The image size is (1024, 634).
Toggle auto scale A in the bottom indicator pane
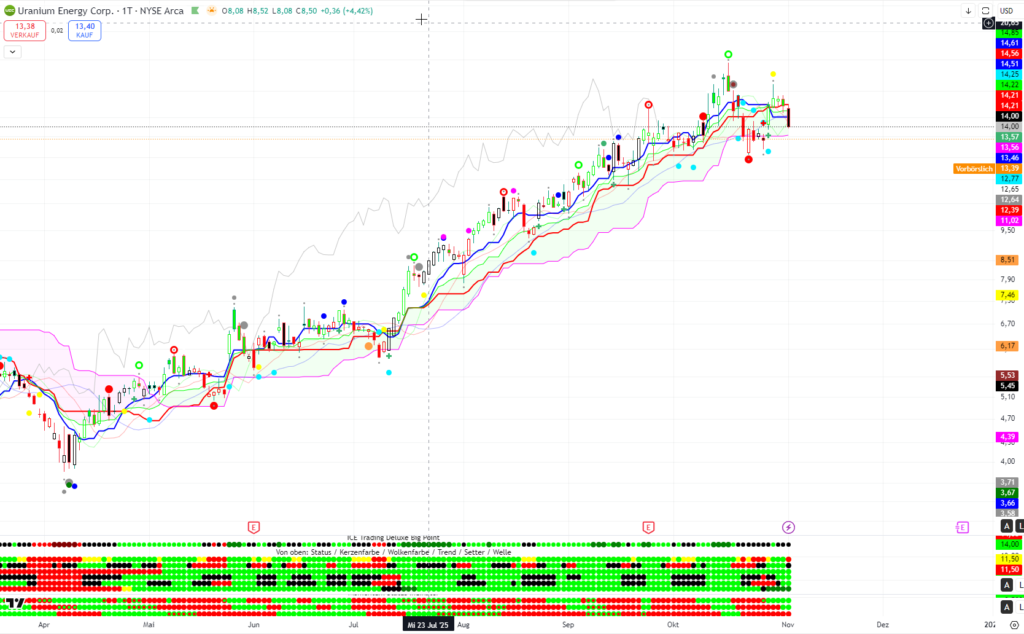(x=1007, y=607)
